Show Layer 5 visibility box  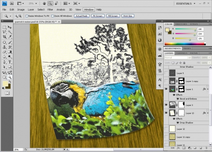pyautogui.click(x=166, y=73)
